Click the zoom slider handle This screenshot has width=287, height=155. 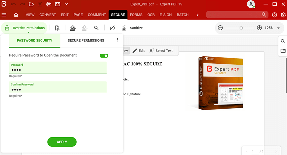tap(241, 28)
